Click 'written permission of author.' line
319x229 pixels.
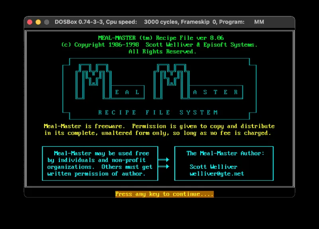point(96,174)
